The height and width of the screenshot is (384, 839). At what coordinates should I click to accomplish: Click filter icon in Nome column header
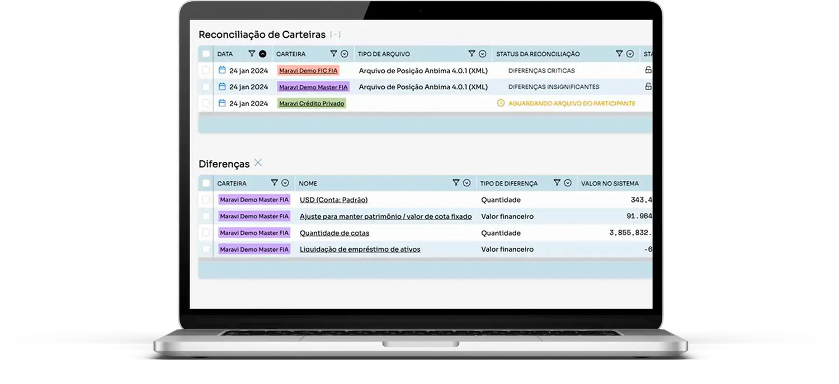tap(456, 183)
